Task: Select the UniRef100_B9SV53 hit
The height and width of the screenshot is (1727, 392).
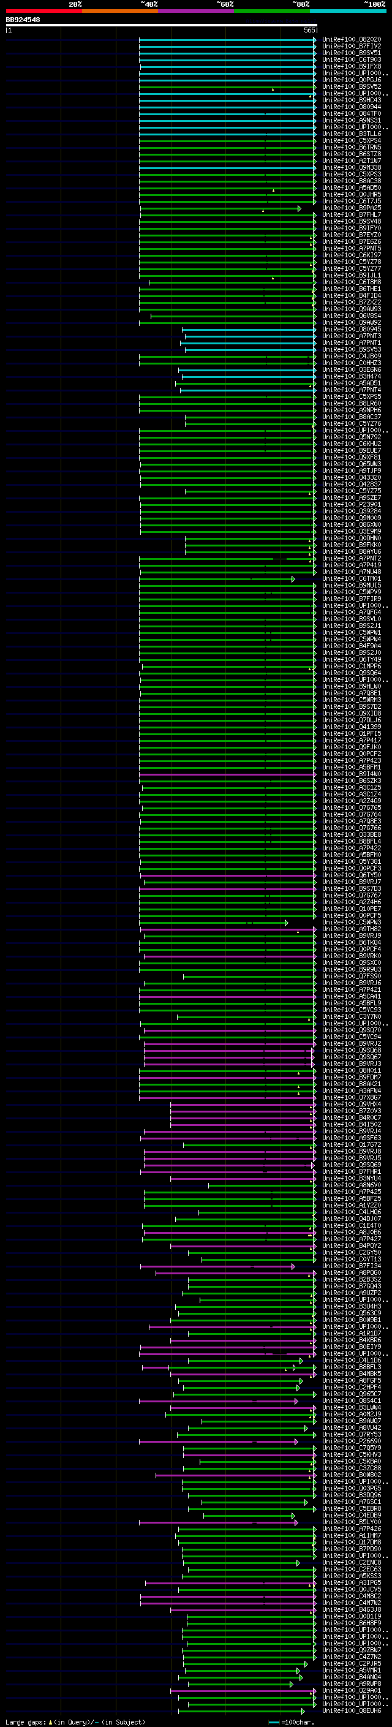Action: click(x=352, y=349)
